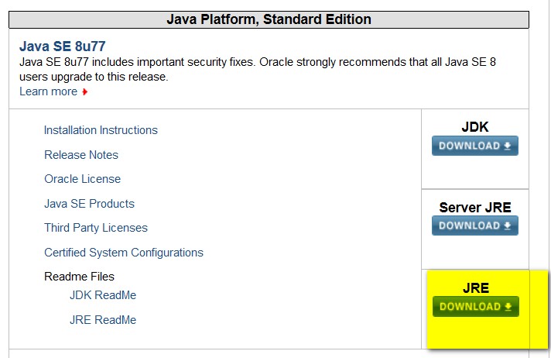Open the JRE ReadMe file link
Viewport: 551px width, 358px height.
[x=103, y=320]
